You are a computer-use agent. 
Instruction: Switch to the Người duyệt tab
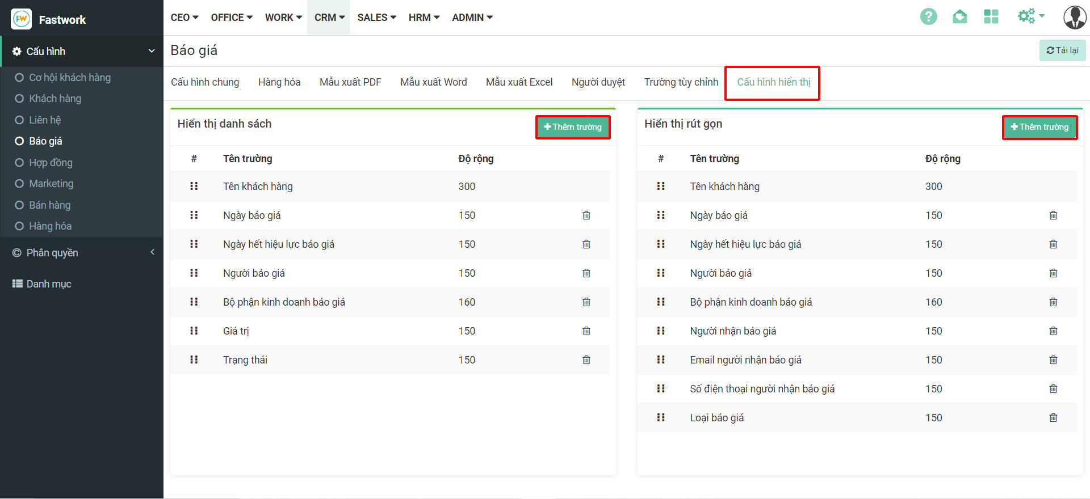(x=598, y=82)
